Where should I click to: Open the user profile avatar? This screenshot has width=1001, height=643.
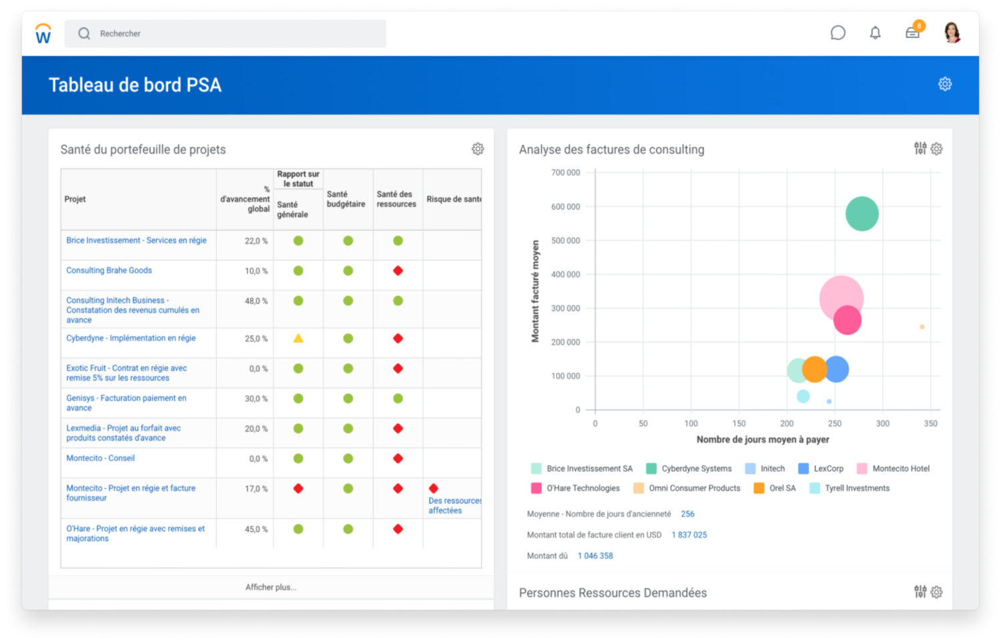952,32
